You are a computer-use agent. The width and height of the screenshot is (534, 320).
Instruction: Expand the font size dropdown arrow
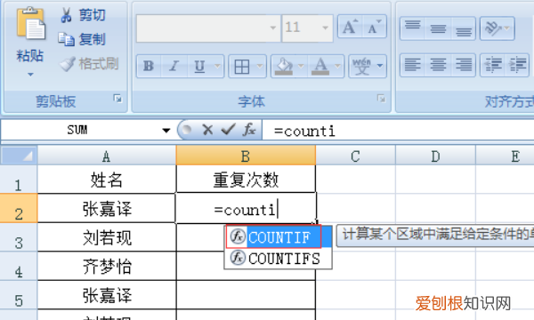tap(325, 28)
